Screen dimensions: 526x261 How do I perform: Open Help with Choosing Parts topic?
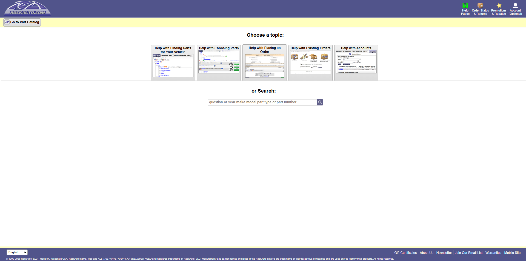click(219, 63)
